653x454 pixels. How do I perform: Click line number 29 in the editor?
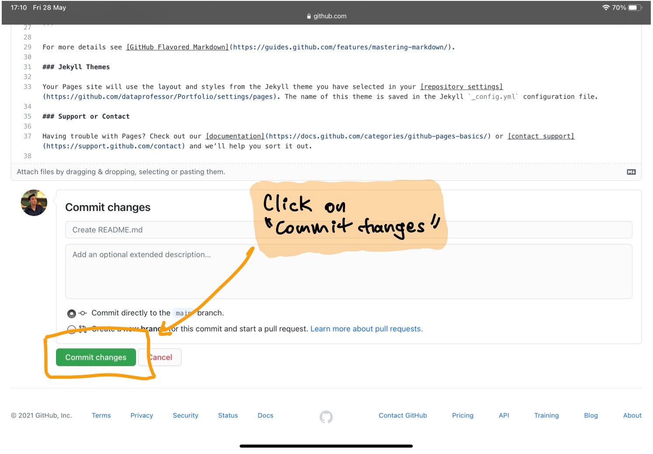coord(28,47)
